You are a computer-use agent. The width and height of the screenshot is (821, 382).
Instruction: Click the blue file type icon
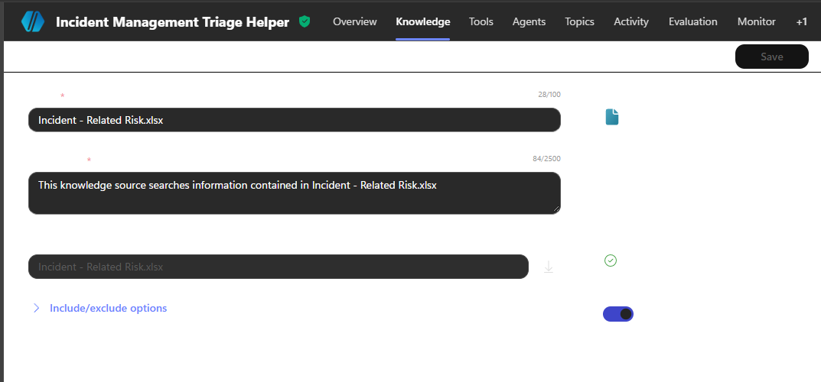coord(611,117)
